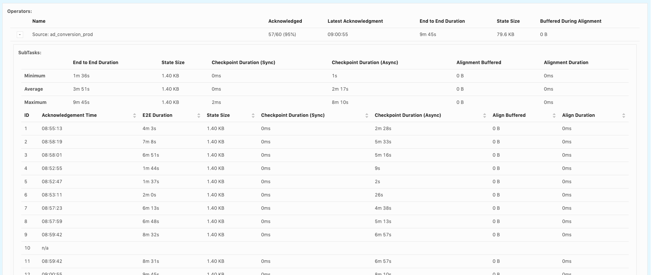The height and width of the screenshot is (275, 653).
Task: Select subtask row with ID 10 showing n/a
Action: 45,248
